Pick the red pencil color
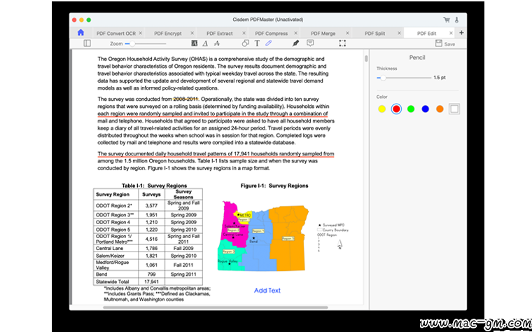The height and width of the screenshot is (332, 532). 396,109
